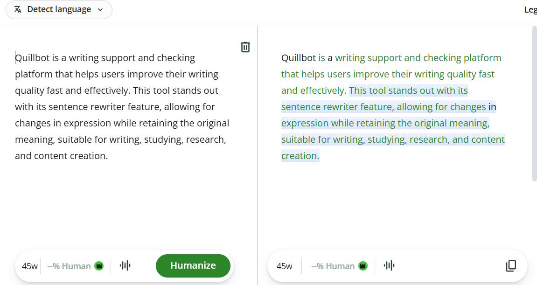Expand the language chevron arrow

point(100,10)
